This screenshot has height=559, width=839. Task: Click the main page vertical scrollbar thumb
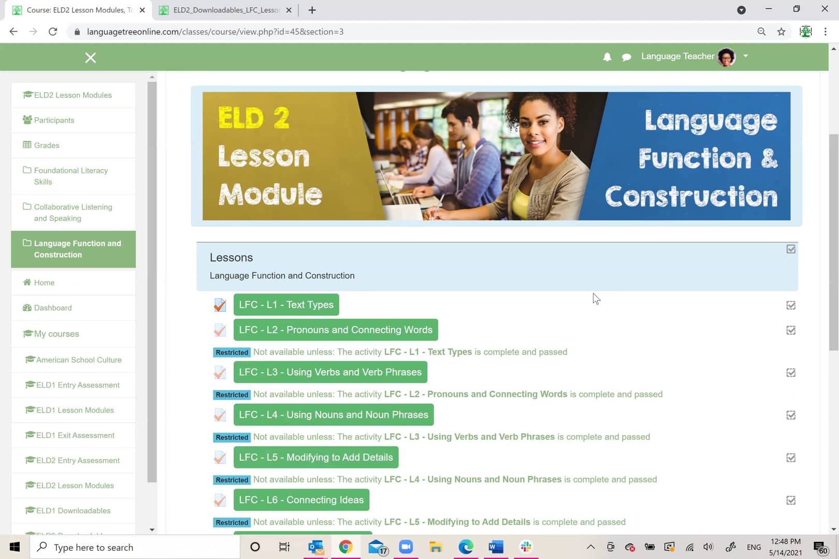coord(833,242)
